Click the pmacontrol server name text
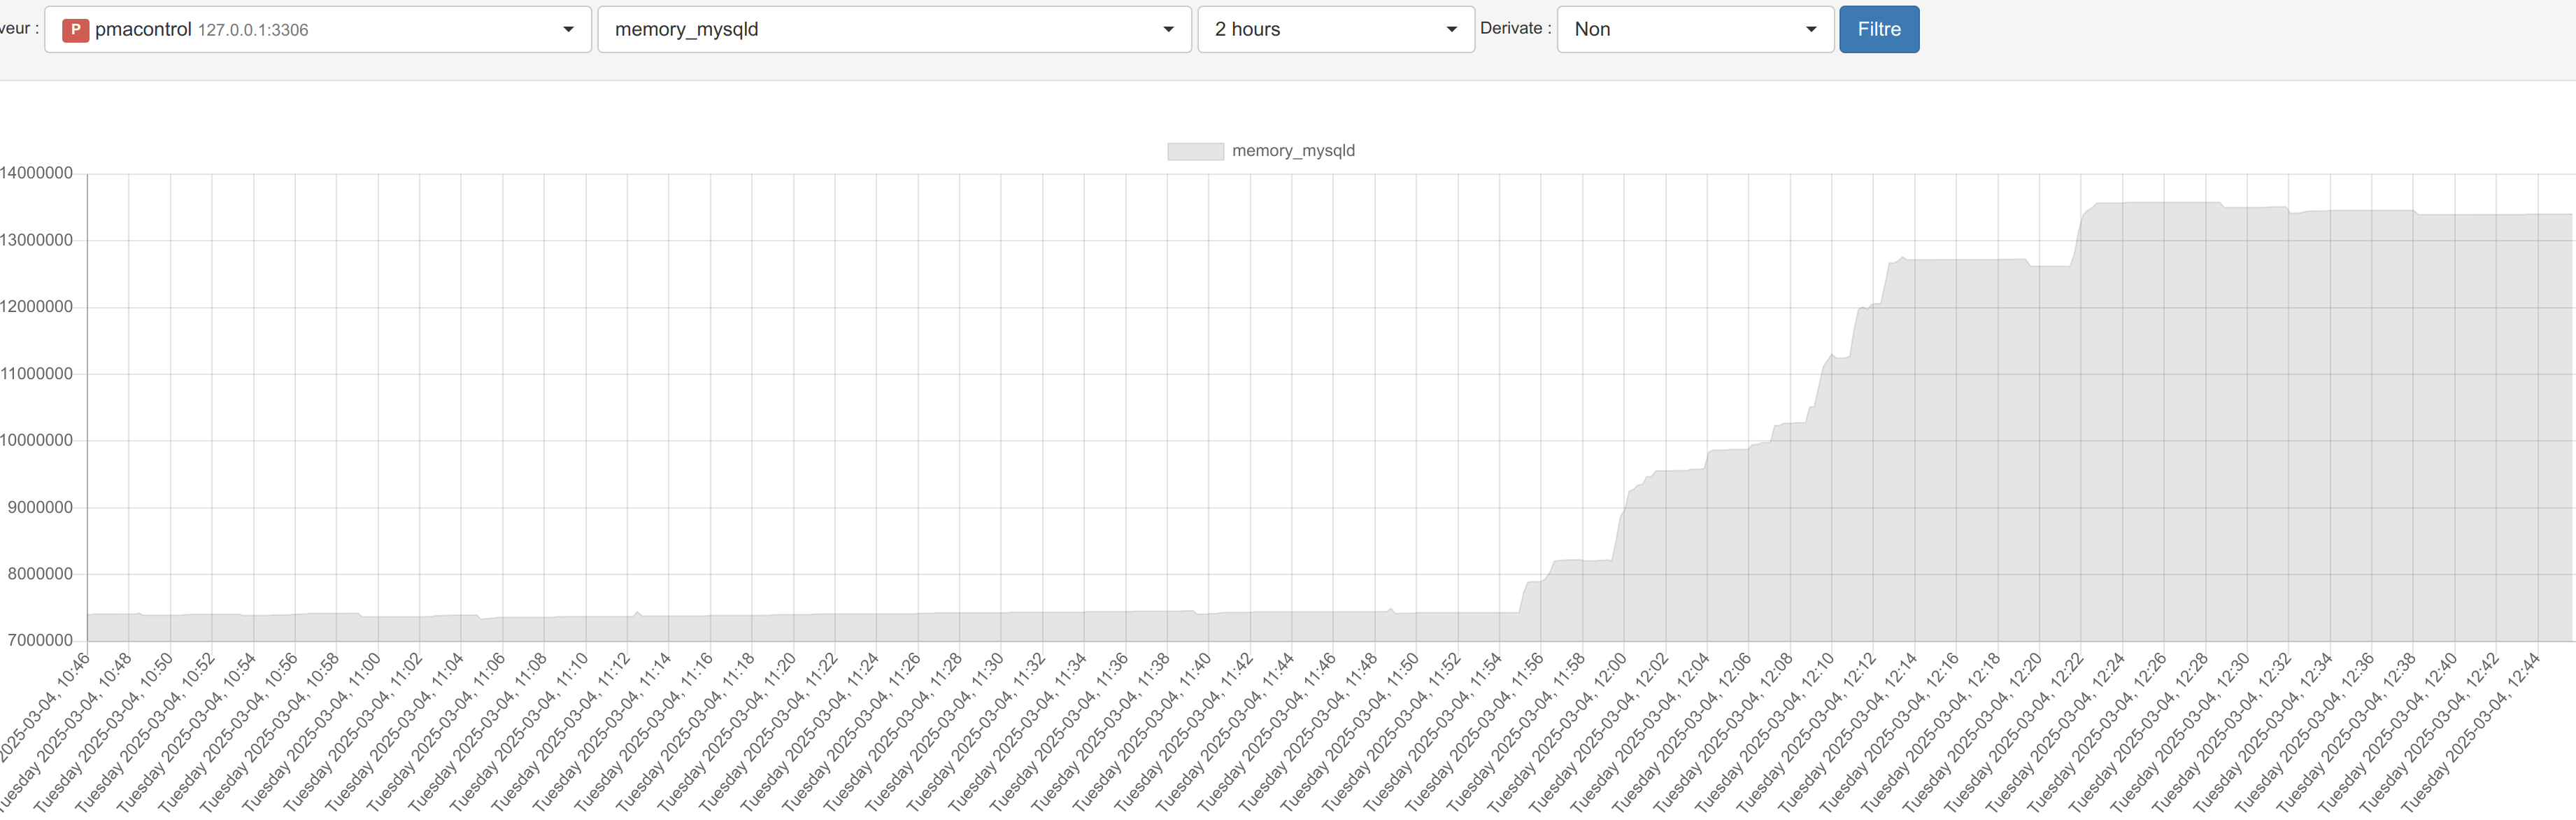This screenshot has height=820, width=2576. (x=143, y=30)
